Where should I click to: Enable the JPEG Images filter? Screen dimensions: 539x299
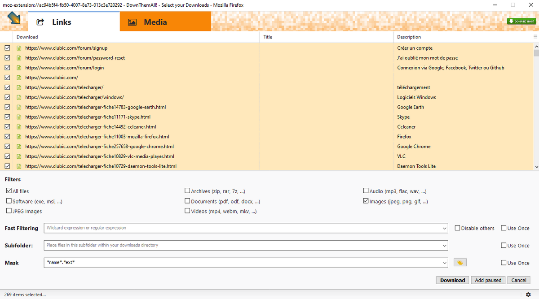(x=9, y=211)
